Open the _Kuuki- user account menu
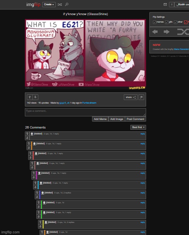Viewport: 189px width, 235px height. pos(182,5)
